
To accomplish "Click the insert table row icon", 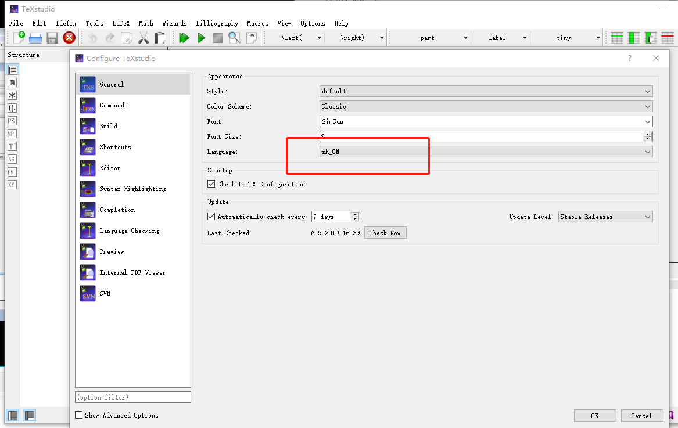I will [617, 38].
